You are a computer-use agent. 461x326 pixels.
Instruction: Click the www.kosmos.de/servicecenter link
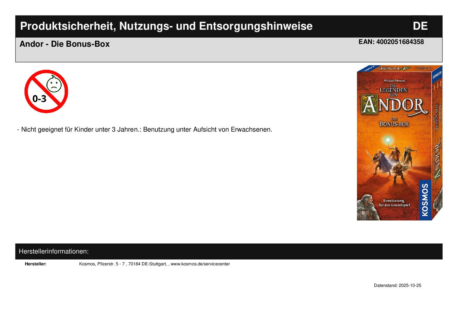coord(200,264)
